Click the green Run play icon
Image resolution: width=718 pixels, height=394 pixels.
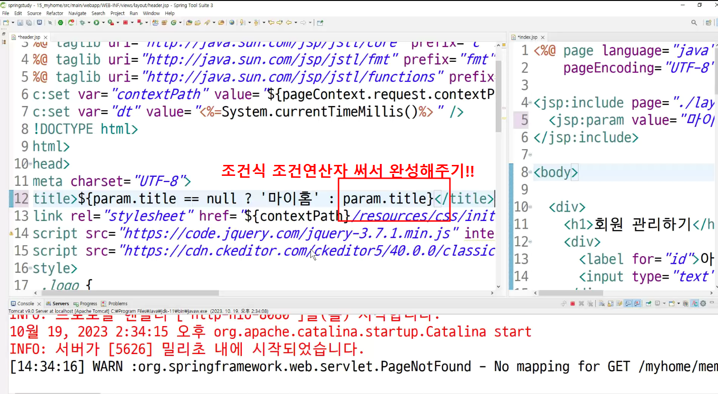pos(96,22)
